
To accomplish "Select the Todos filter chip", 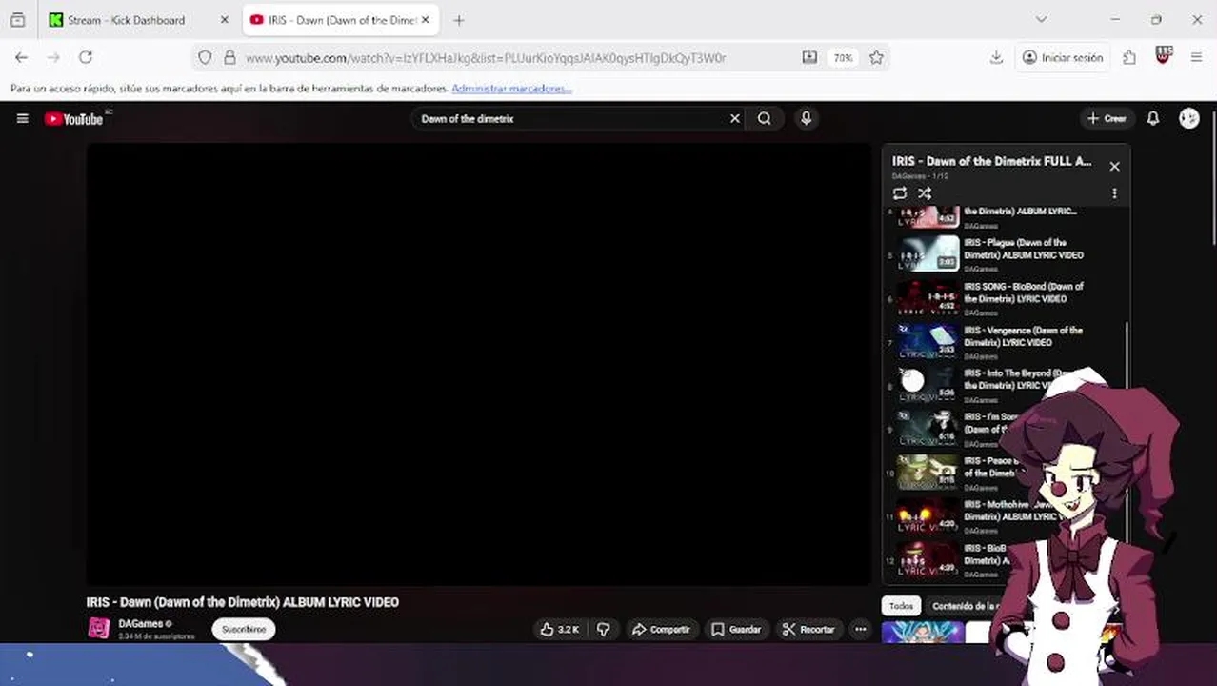I will (x=901, y=606).
